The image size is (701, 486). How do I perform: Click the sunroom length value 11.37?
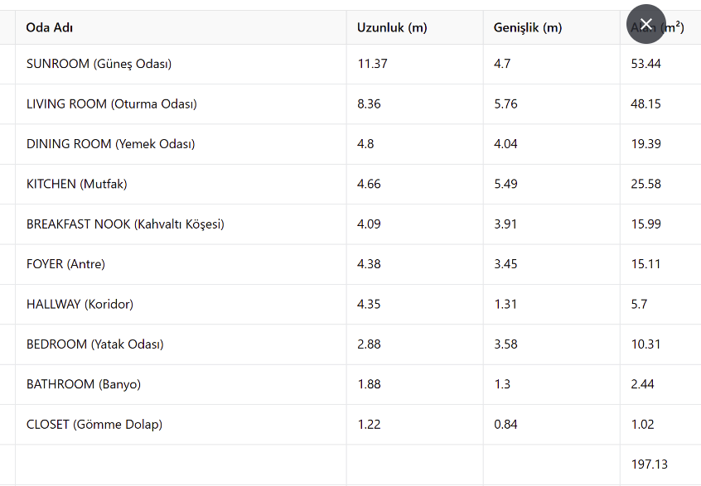372,64
